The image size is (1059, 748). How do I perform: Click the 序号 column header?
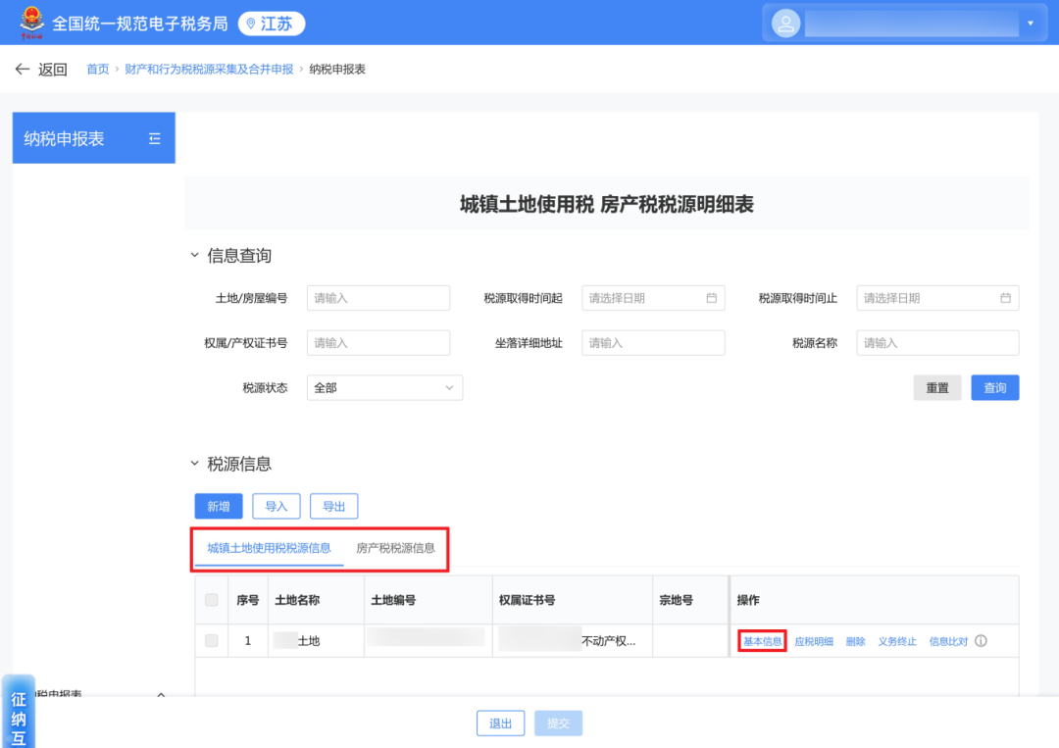pyautogui.click(x=248, y=600)
